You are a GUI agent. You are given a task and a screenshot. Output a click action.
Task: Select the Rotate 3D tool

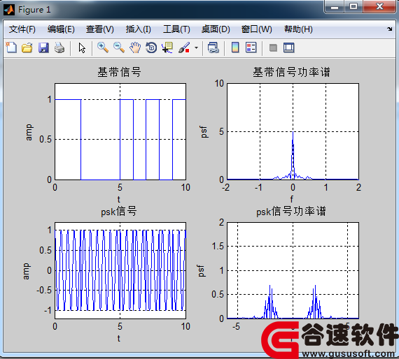(x=151, y=47)
